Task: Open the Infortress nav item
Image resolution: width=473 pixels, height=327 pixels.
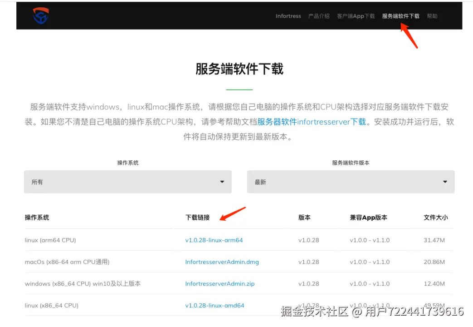Action: [288, 16]
